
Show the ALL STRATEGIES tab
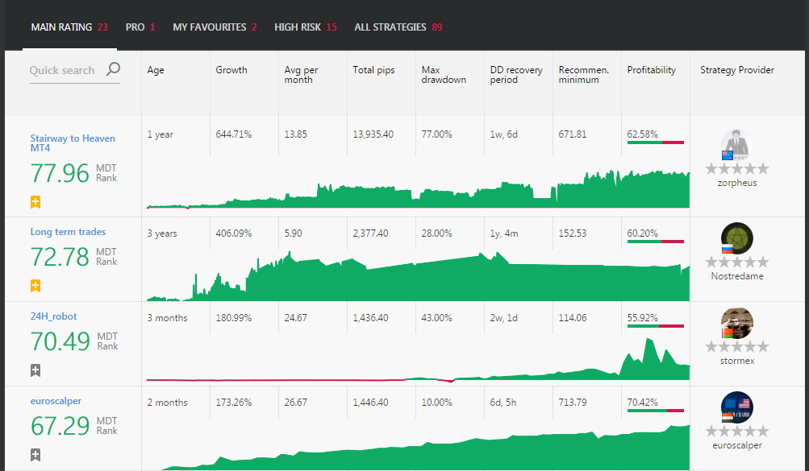[x=398, y=27]
